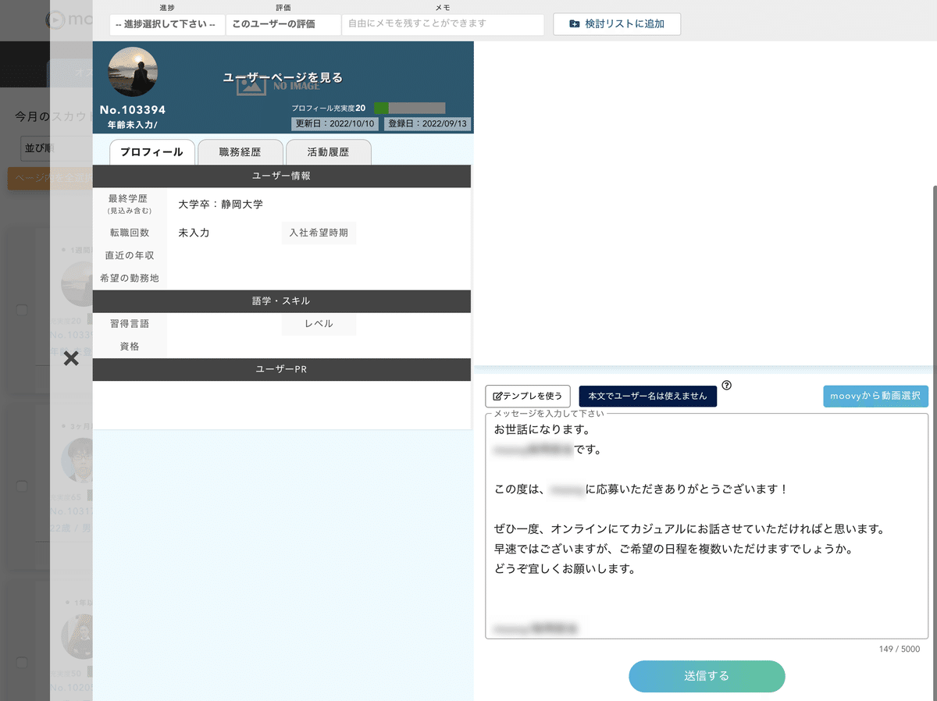Close the user panel with X icon
Viewport: 937px width, 701px height.
pos(71,358)
